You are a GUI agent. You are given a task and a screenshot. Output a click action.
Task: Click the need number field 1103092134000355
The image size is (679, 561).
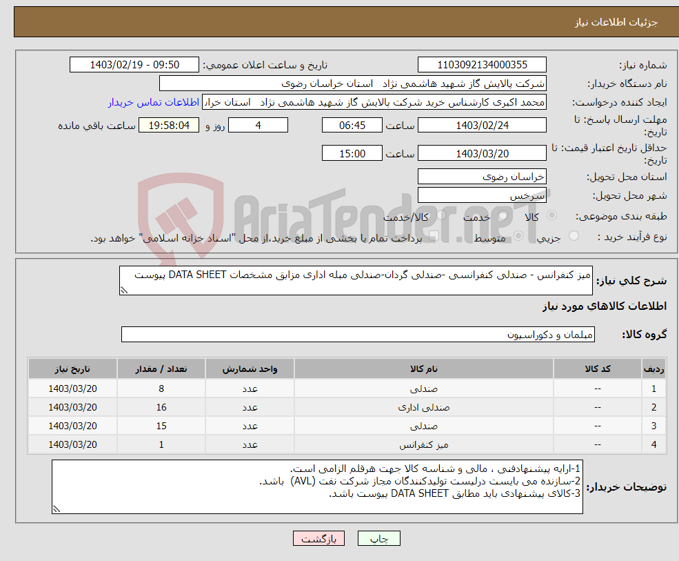tap(482, 65)
